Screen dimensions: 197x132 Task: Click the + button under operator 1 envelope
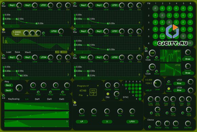coord(11,26)
